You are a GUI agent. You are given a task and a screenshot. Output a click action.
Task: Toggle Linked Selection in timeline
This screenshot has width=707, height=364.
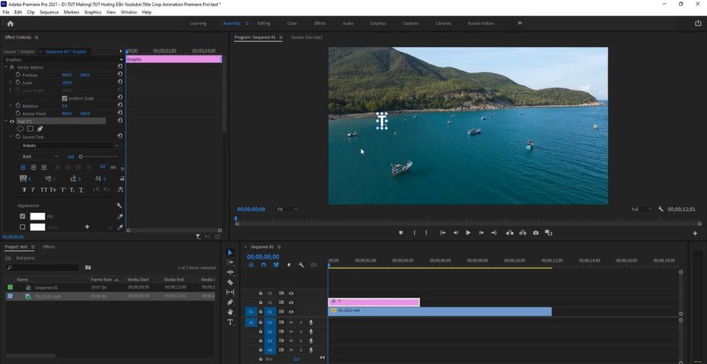point(276,265)
